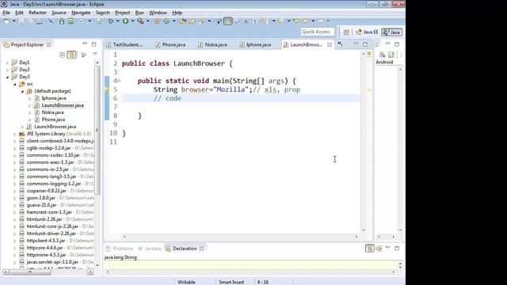The height and width of the screenshot is (285, 507).
Task: Click the Last Edit Location icon
Action: [296, 21]
